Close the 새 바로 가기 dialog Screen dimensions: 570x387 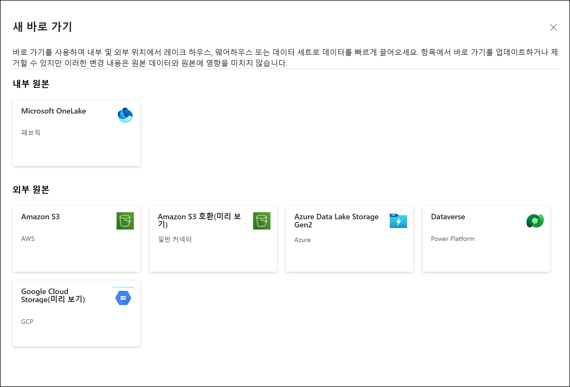(553, 27)
